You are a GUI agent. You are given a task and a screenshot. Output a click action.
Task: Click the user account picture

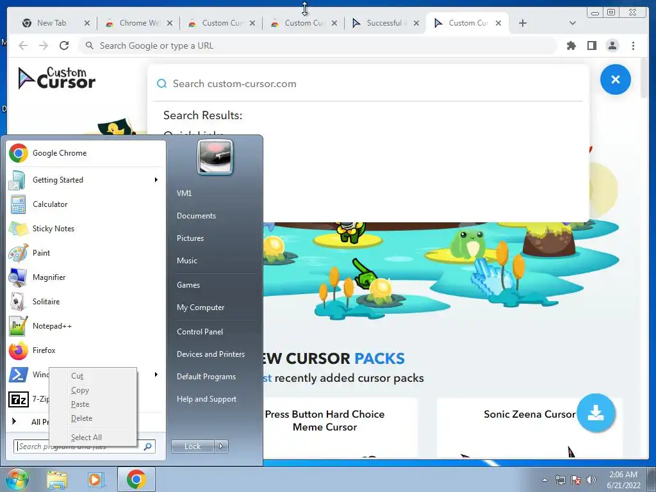pyautogui.click(x=215, y=157)
